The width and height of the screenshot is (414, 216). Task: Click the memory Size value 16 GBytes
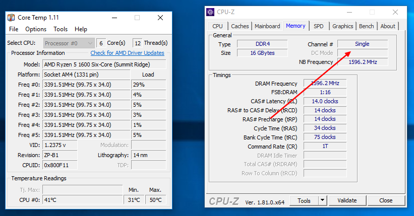[262, 53]
